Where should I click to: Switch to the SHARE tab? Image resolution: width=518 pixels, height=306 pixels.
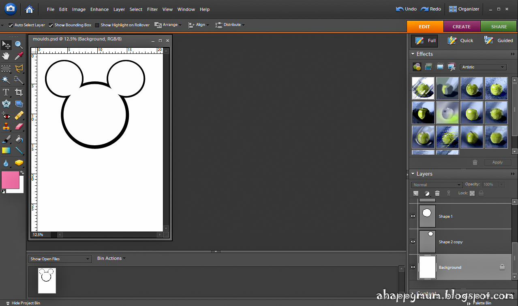(499, 26)
